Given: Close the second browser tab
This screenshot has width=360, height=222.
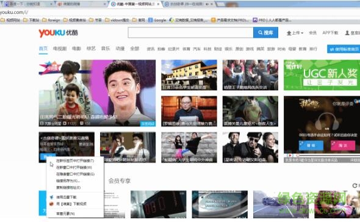Looking at the screenshot, I should 105,4.
